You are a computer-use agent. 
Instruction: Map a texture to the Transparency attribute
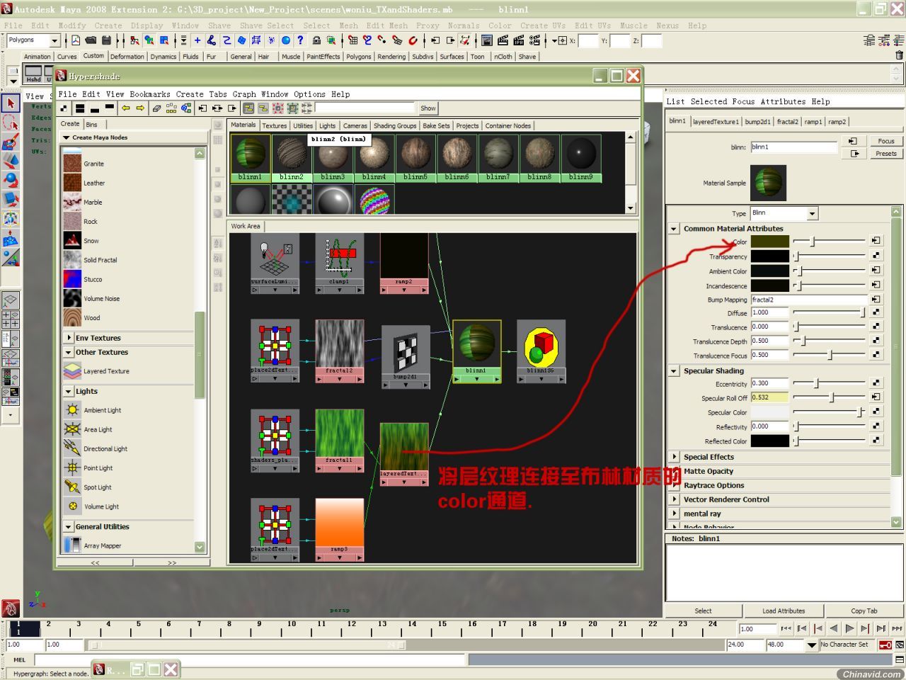[x=876, y=256]
